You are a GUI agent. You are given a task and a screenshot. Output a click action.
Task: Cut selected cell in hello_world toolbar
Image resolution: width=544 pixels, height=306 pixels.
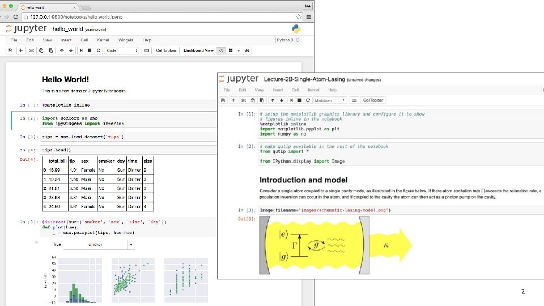(32, 50)
